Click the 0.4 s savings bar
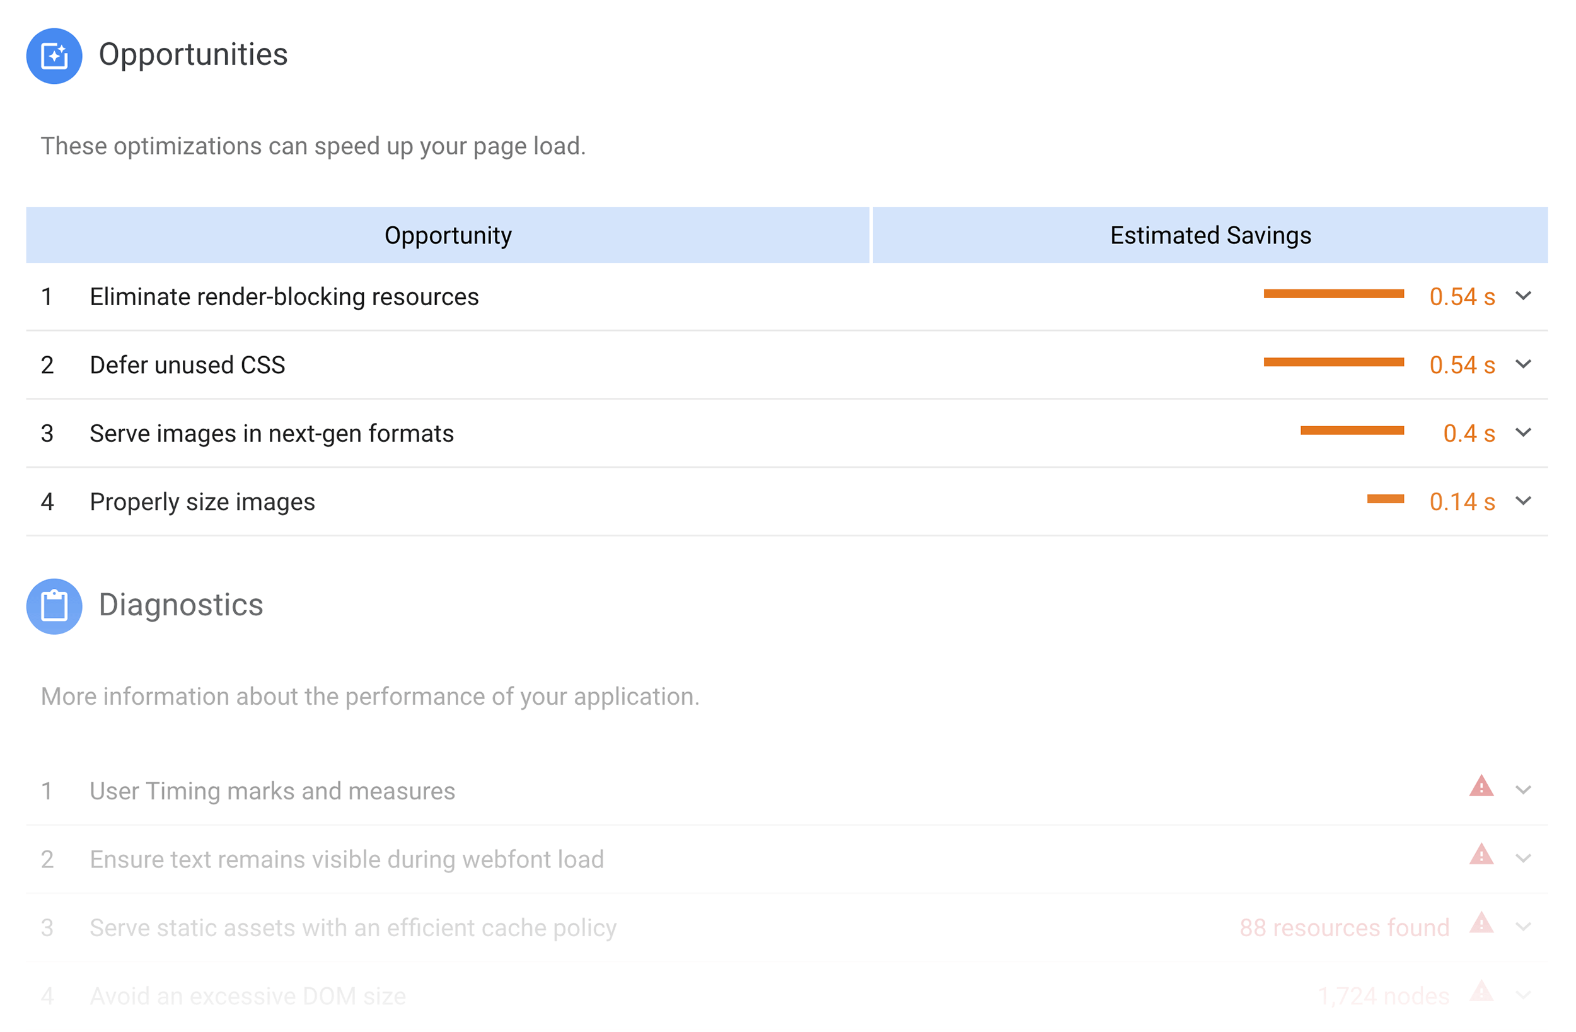 1352,431
